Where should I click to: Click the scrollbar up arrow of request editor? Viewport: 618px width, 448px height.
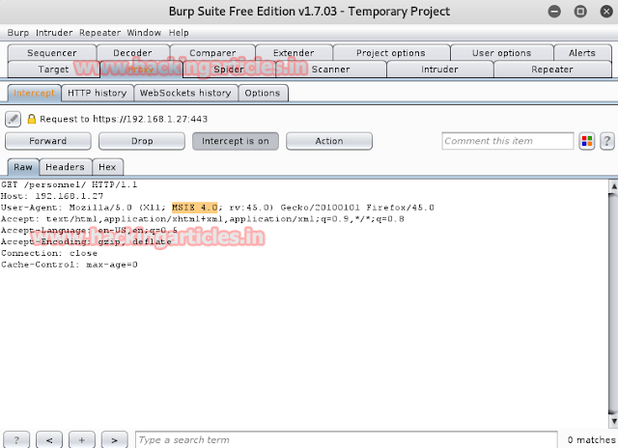613,185
